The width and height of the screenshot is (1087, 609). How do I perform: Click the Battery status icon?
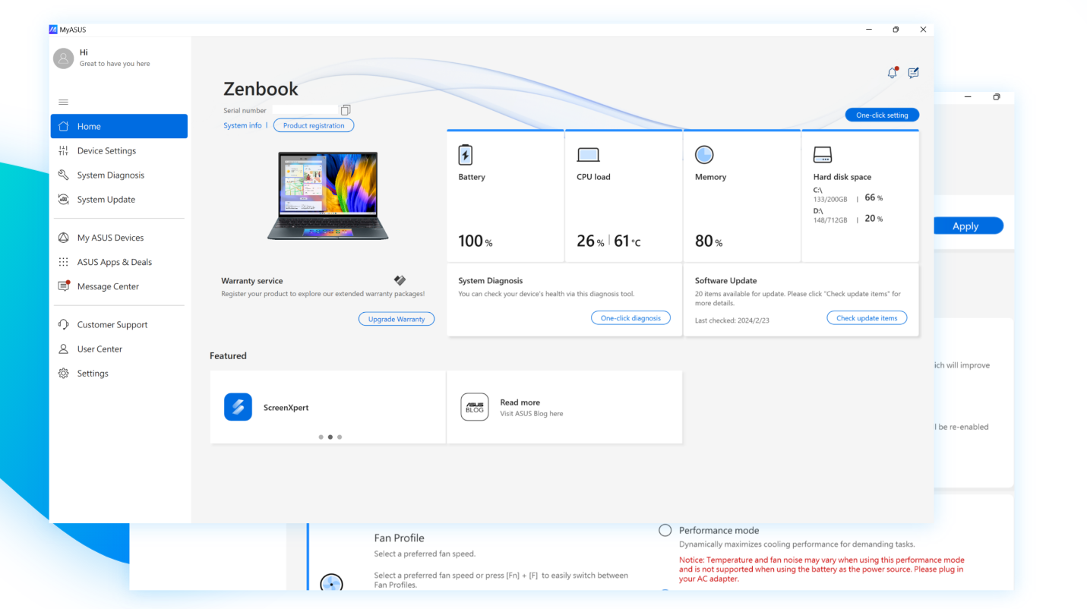466,155
